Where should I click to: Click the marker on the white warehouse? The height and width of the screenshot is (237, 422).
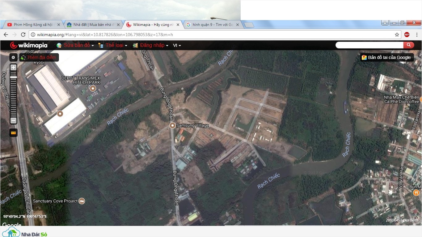(60, 114)
